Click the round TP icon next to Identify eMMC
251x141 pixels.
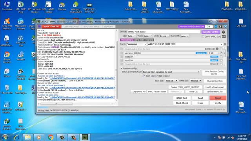point(224,32)
